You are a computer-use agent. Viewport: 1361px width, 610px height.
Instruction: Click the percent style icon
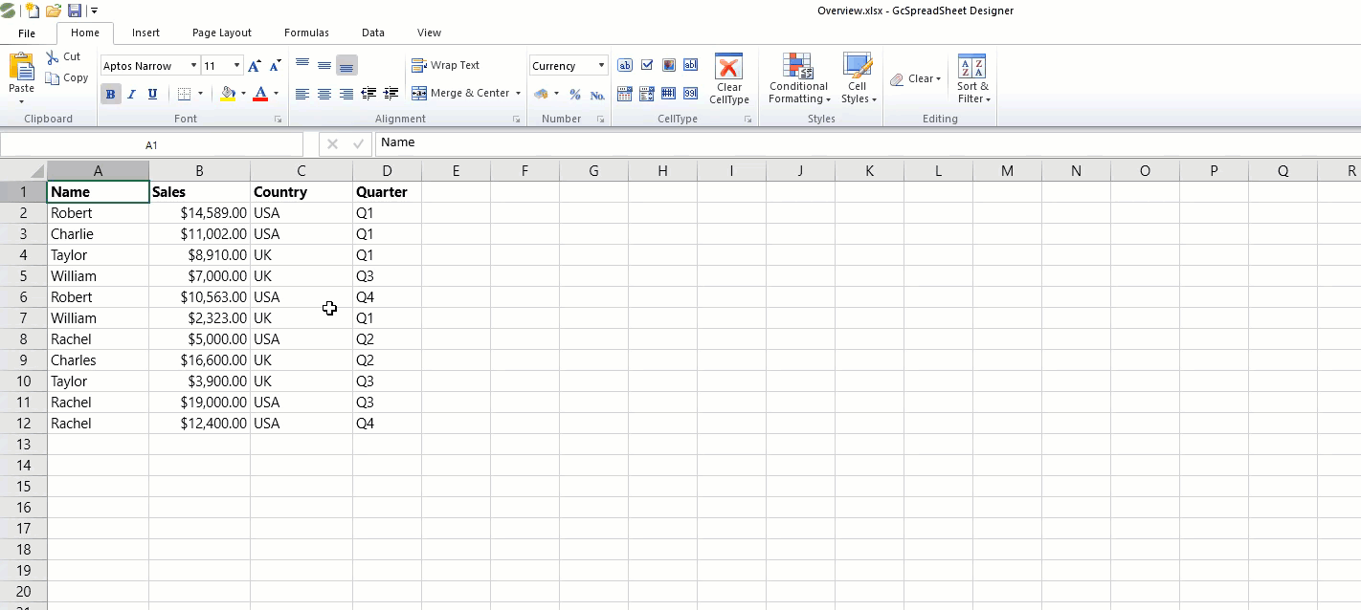[574, 94]
